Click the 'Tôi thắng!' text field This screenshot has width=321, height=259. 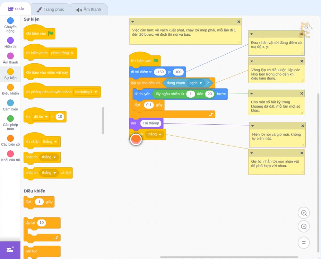coord(151,123)
